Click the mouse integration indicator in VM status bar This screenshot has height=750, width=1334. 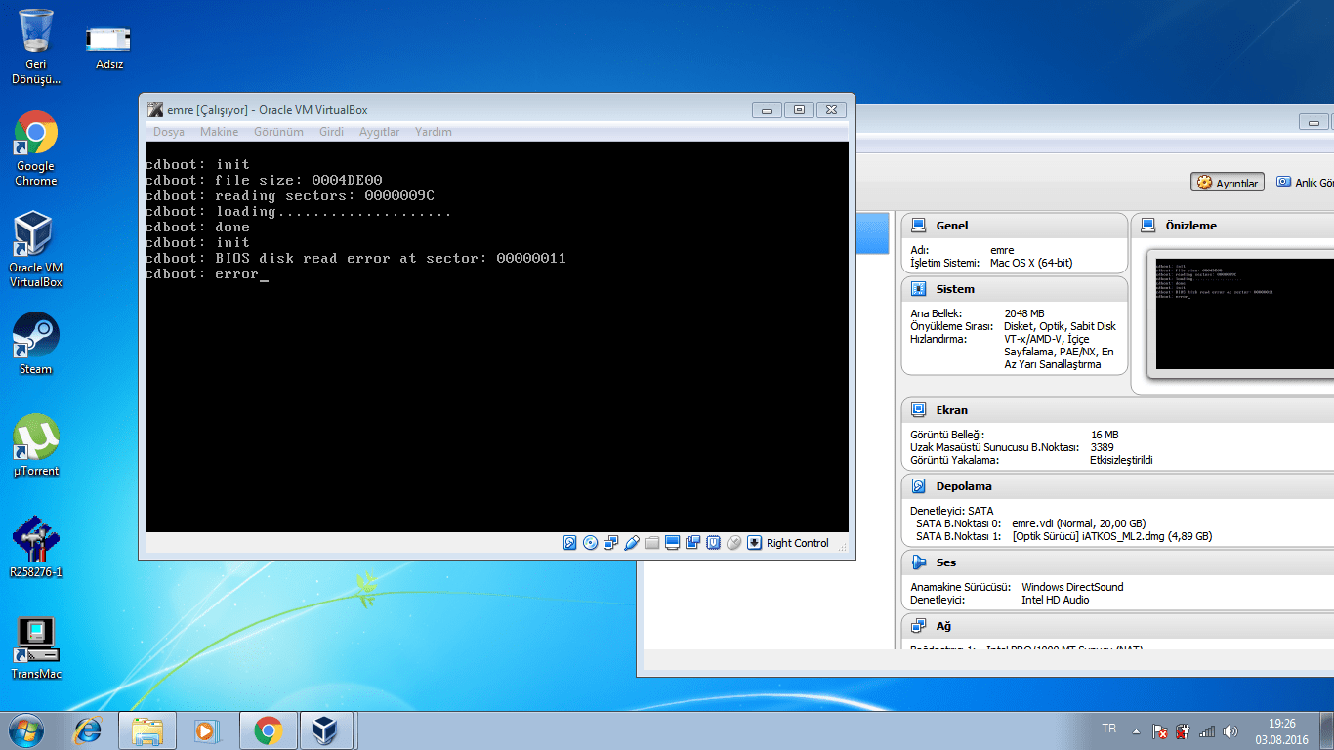[733, 543]
